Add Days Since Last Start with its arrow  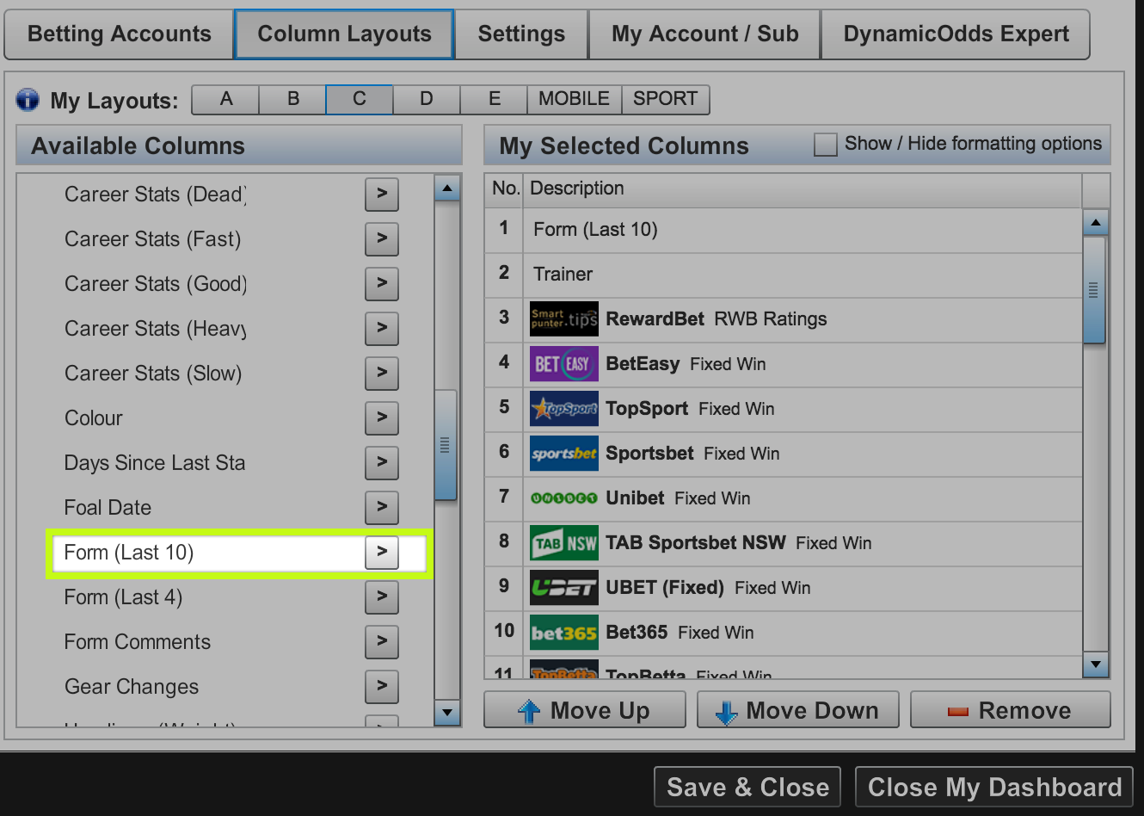pos(382,463)
